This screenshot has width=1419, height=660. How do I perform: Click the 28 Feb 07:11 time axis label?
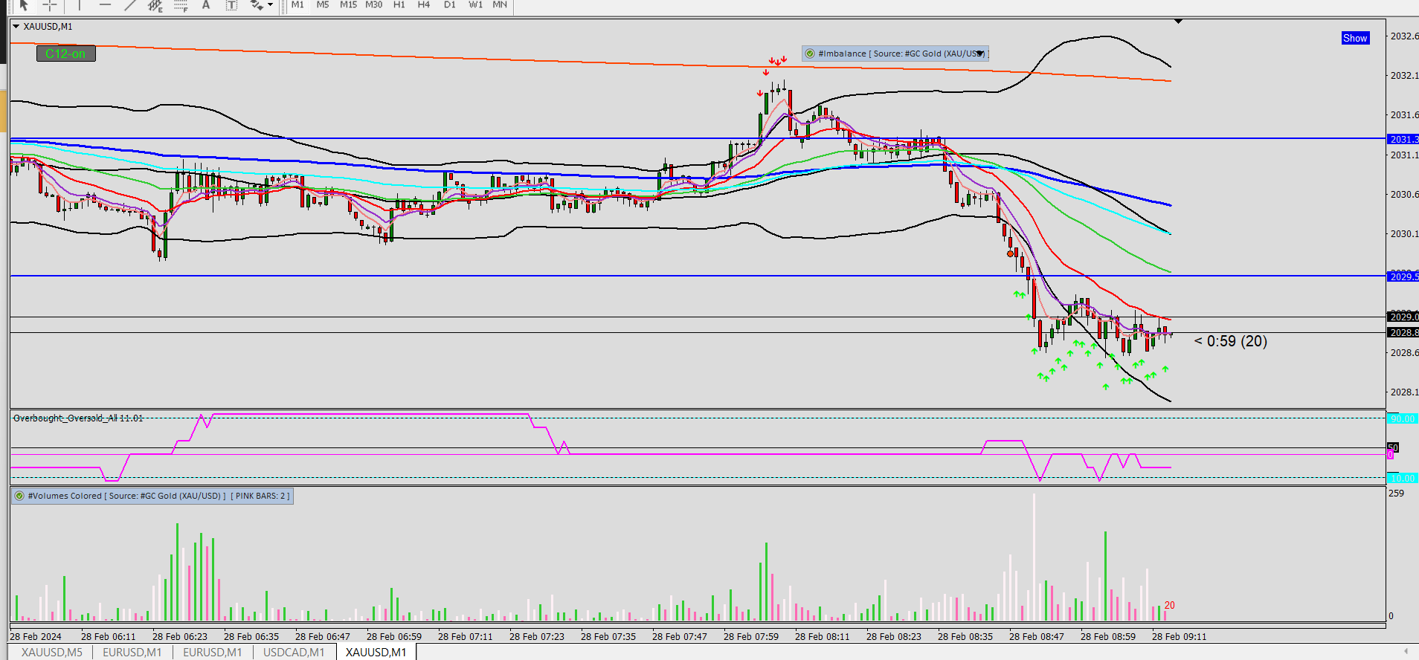click(465, 637)
